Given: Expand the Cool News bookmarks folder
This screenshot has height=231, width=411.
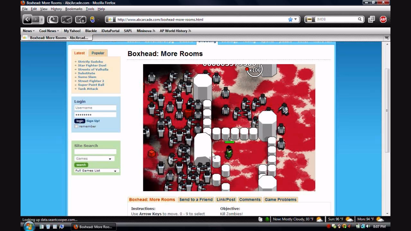Looking at the screenshot, I should 49,31.
